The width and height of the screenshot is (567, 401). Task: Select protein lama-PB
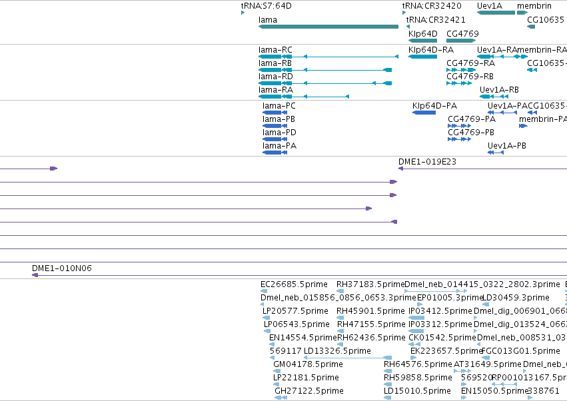click(x=275, y=126)
